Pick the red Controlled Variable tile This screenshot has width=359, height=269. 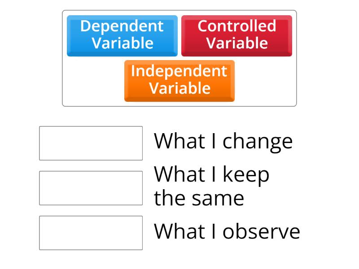click(x=236, y=35)
